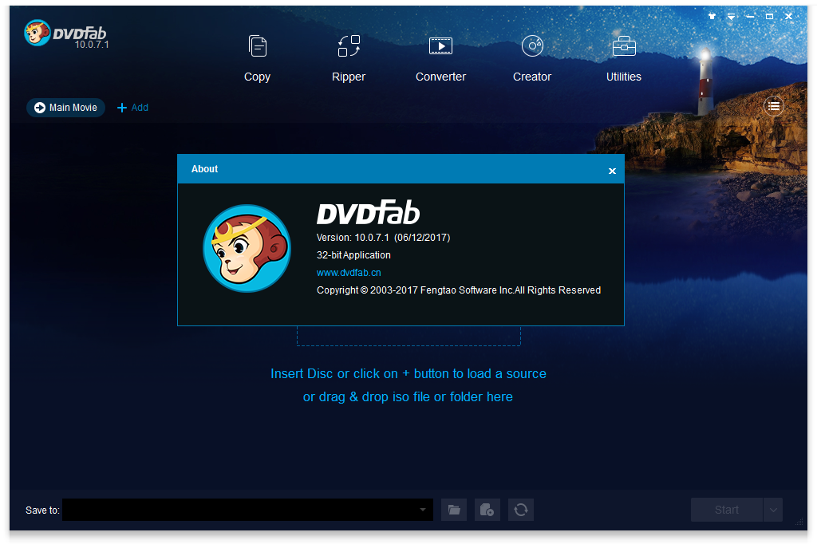
Task: Click the ISO image output icon
Action: [x=487, y=510]
